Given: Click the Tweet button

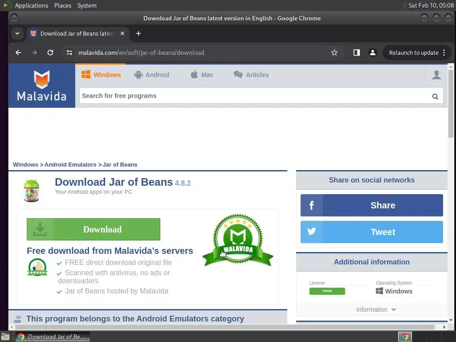Looking at the screenshot, I should pyautogui.click(x=372, y=232).
